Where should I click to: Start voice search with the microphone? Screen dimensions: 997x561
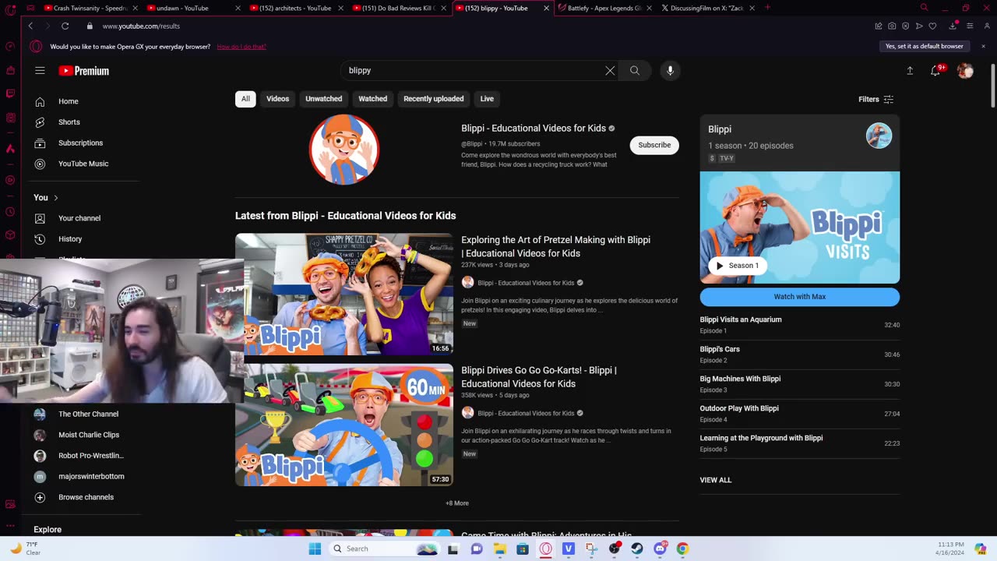[670, 71]
